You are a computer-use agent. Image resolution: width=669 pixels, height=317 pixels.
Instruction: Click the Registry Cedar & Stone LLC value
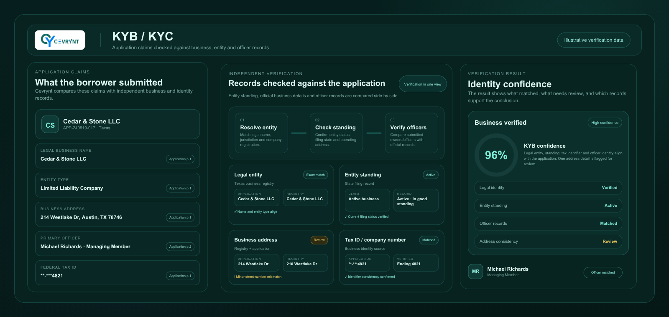tap(306, 198)
